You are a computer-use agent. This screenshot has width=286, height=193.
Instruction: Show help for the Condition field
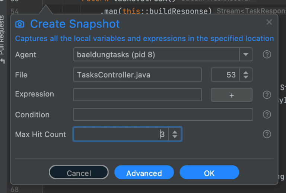click(x=267, y=115)
